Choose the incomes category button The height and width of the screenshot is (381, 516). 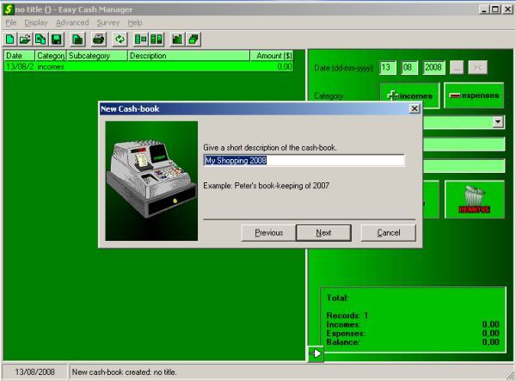[x=409, y=95]
